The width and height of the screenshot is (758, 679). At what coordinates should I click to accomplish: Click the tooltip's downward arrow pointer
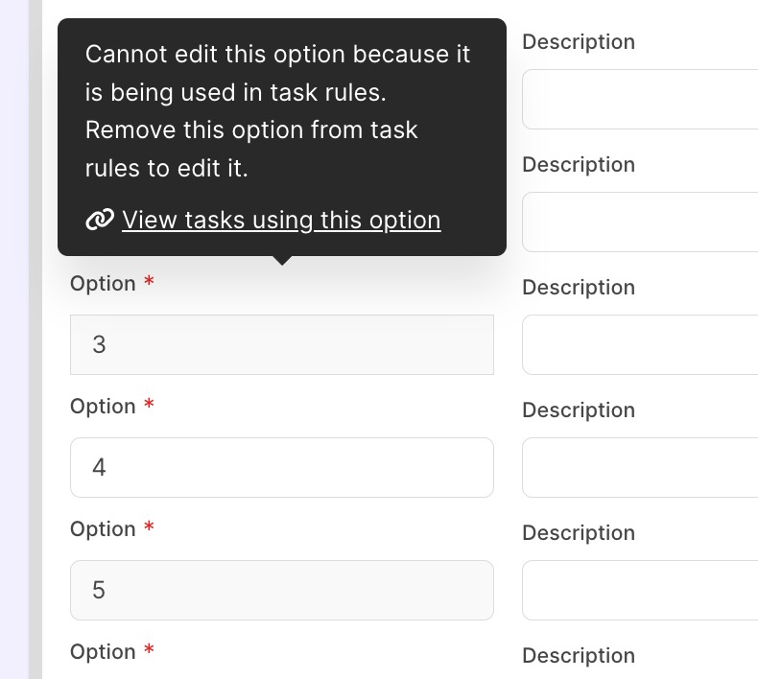(x=281, y=260)
